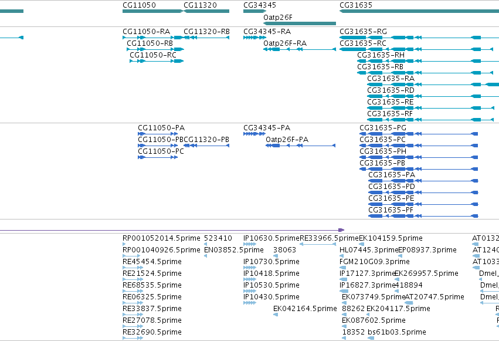Click protein CG31635-PE

click(423, 205)
